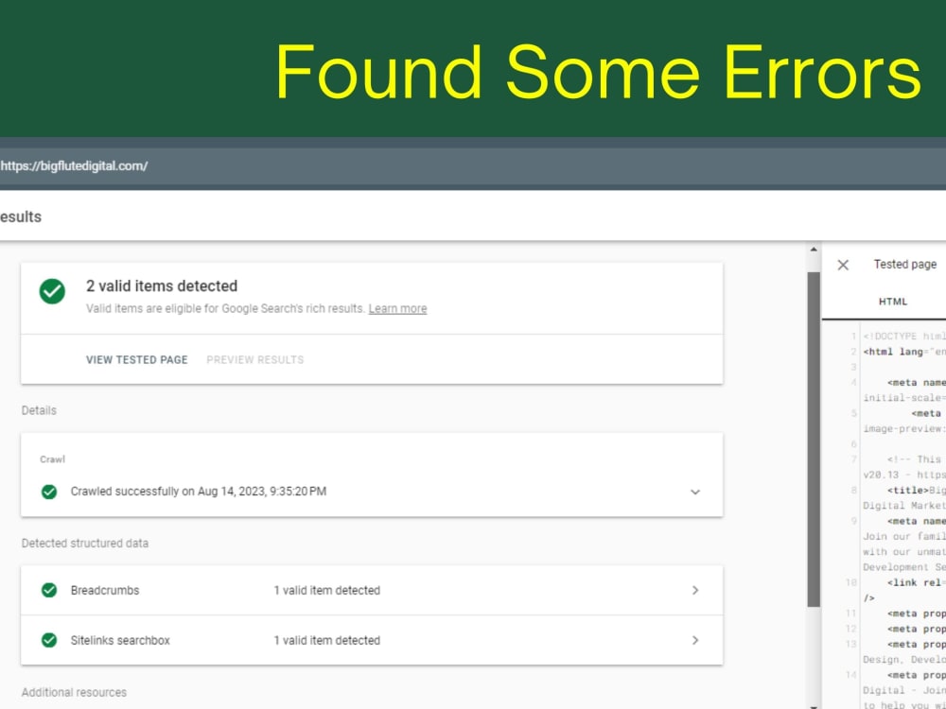Click the green check beside Breadcrumbs
The width and height of the screenshot is (946, 709).
click(x=49, y=590)
